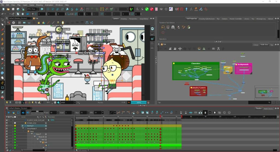Click the red diamond icon in top toolbar
Viewport: 280px width, 152px height.
pos(151,9)
